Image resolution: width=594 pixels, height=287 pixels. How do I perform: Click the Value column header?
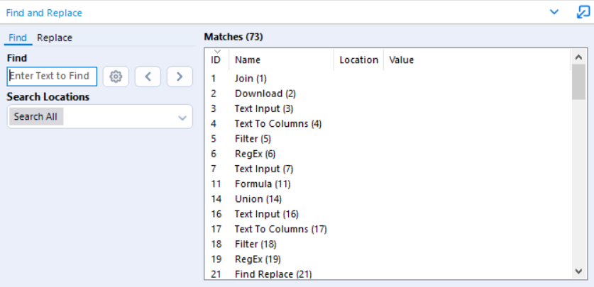click(402, 60)
